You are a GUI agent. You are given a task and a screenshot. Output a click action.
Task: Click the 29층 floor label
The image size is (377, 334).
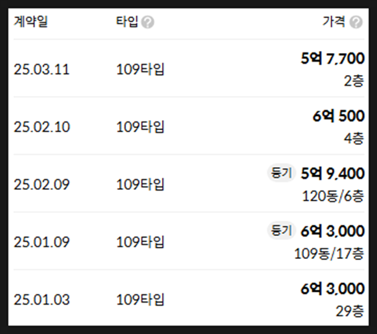(x=350, y=311)
